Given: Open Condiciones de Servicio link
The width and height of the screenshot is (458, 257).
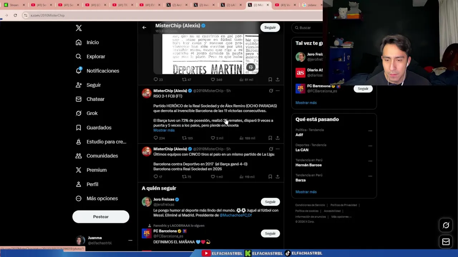Looking at the screenshot, I should click(310, 205).
